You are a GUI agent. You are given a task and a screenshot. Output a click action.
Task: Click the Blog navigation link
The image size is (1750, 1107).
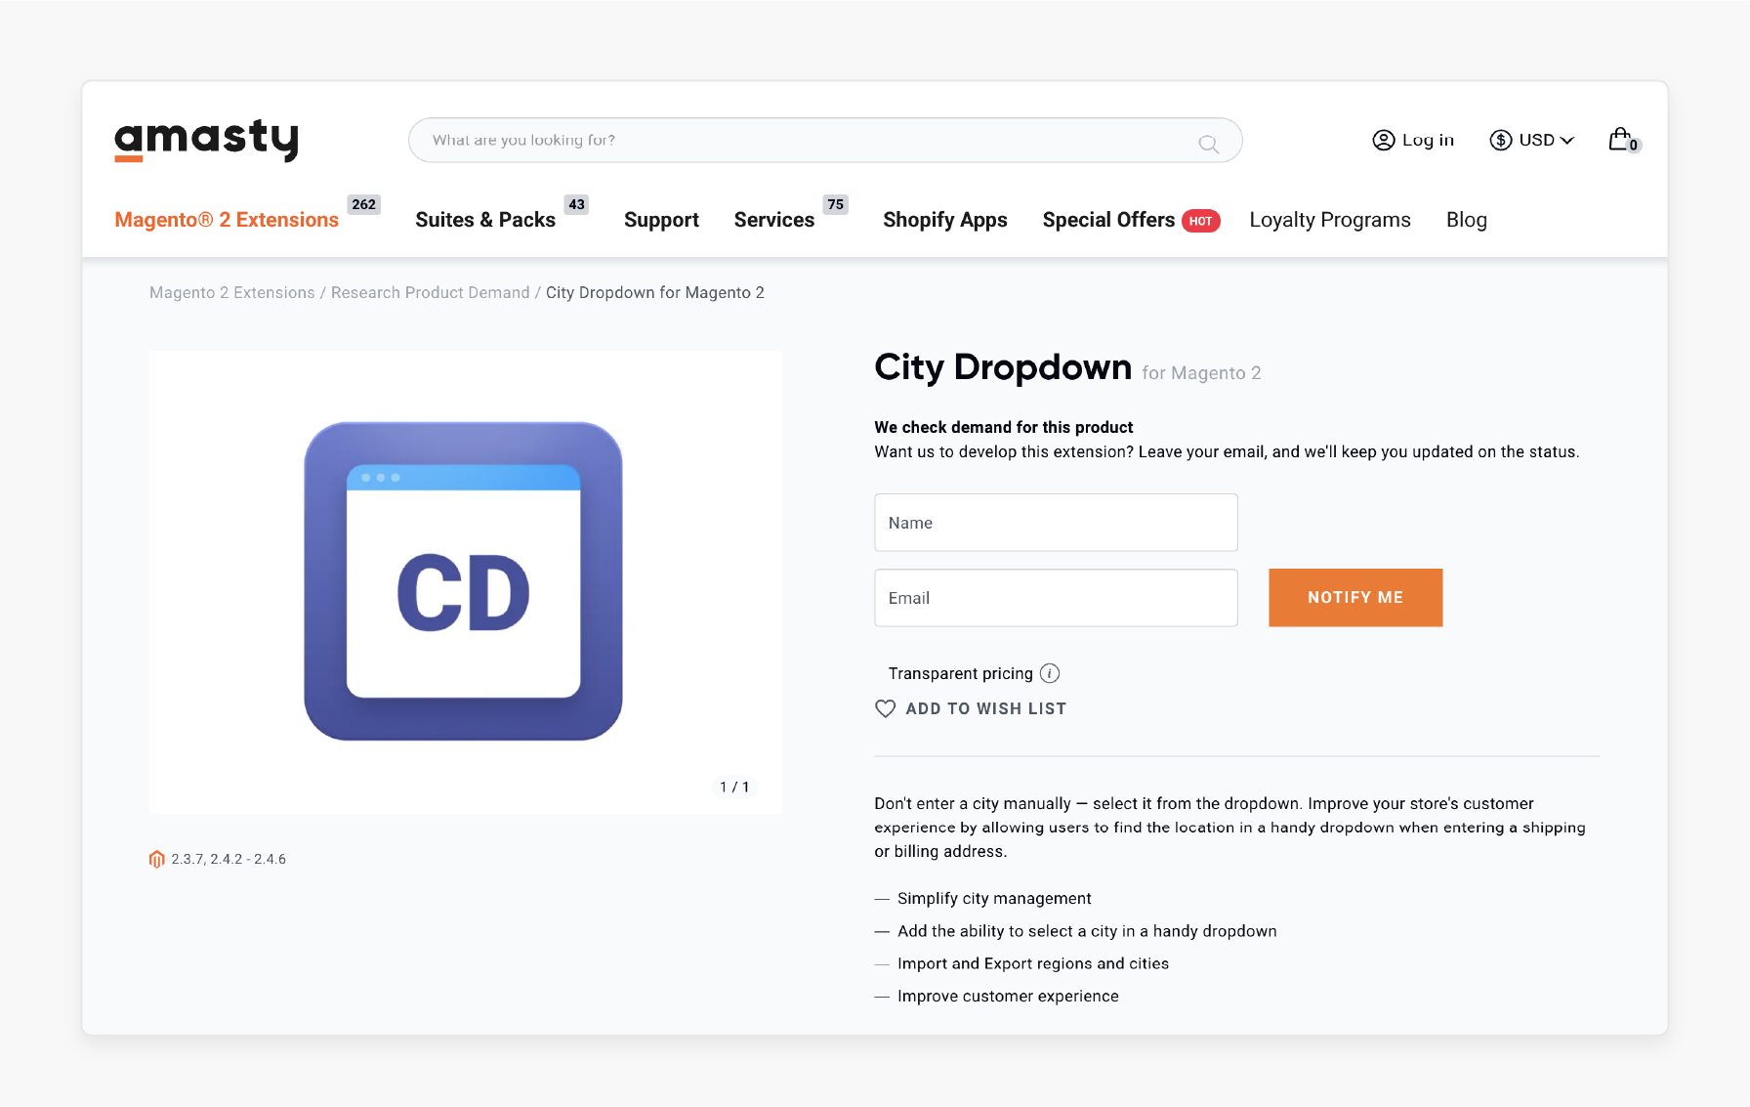coord(1466,220)
